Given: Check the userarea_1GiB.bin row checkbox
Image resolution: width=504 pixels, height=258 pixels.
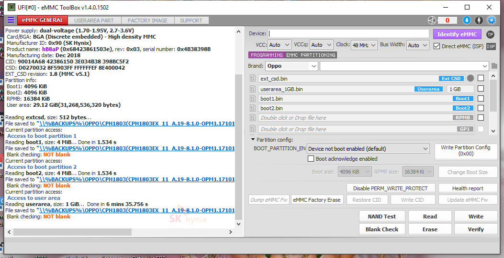Looking at the screenshot, I should [x=481, y=89].
